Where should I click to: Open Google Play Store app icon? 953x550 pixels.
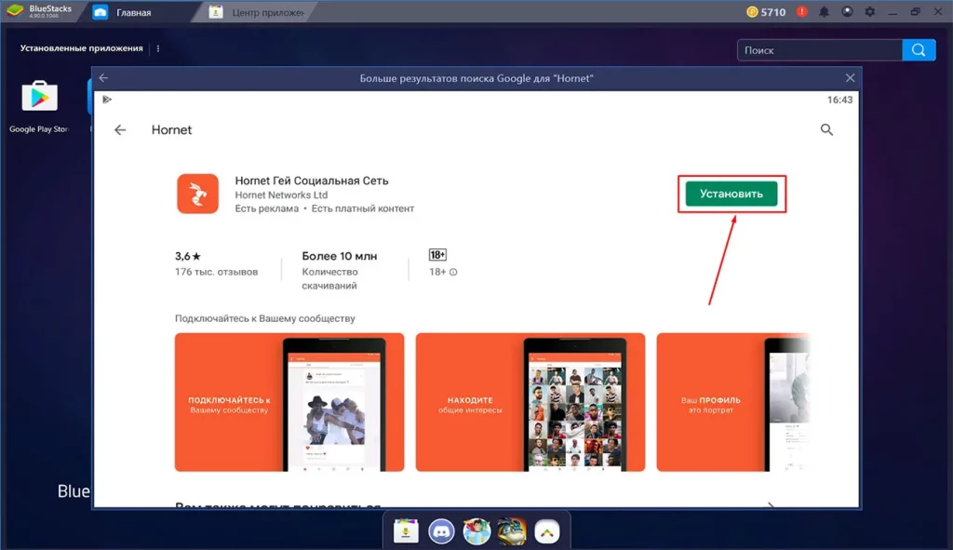pyautogui.click(x=39, y=96)
